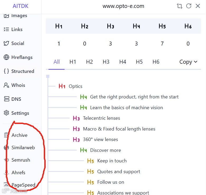The width and height of the screenshot is (206, 195).
Task: Switch to the H3 tab
Action: 106,62
